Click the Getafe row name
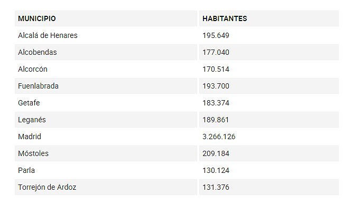The width and height of the screenshot is (352, 204). [x=29, y=103]
